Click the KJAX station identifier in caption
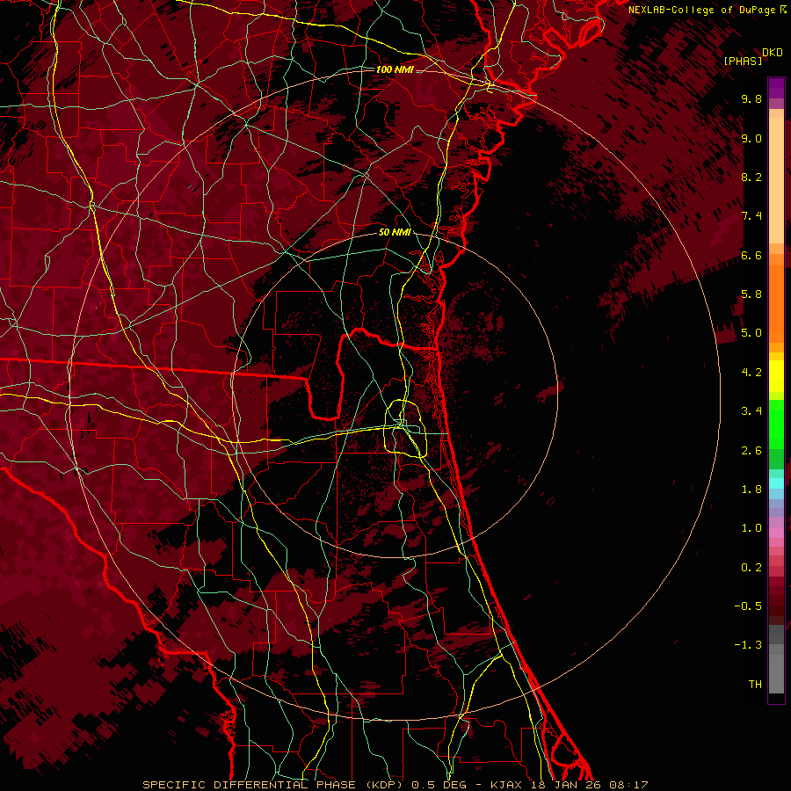Screen dimensions: 791x791 tap(506, 785)
